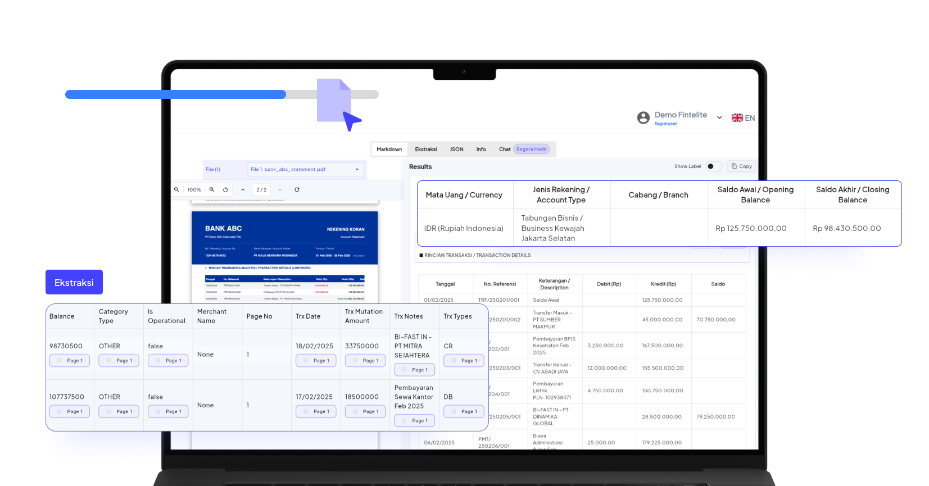The image size is (929, 486).
Task: Zoom out the PDF preview
Action: point(176,190)
